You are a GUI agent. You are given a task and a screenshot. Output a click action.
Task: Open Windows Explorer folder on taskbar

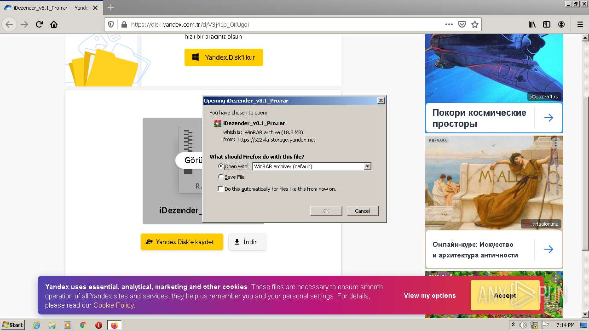[52, 325]
